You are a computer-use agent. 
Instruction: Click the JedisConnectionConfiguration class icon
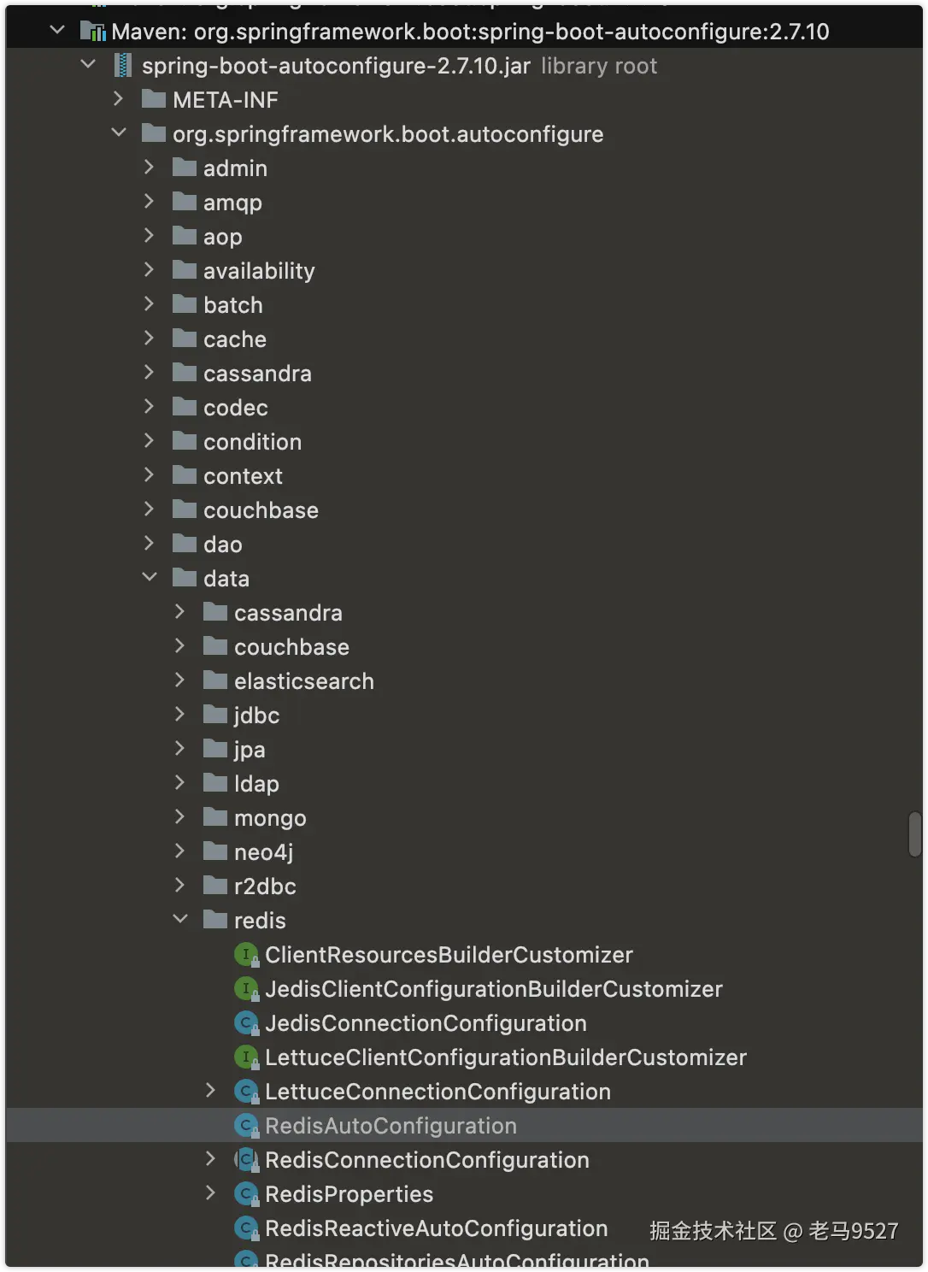pos(246,1023)
